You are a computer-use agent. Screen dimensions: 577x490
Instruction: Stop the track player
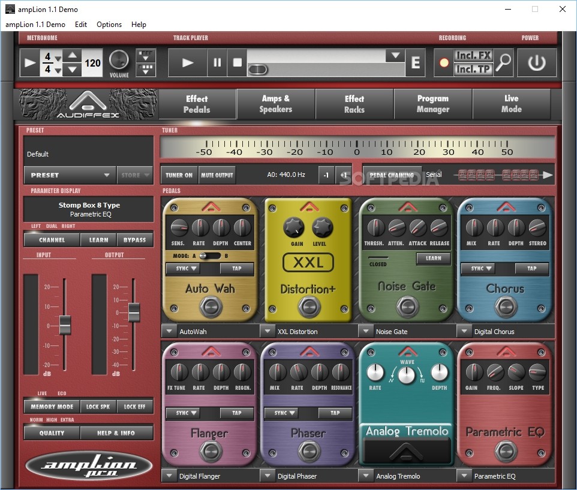(238, 62)
